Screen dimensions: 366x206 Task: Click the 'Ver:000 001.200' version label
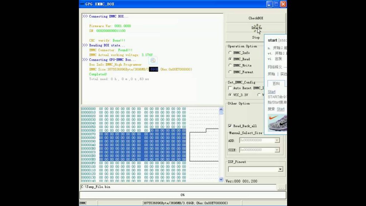click(x=241, y=181)
